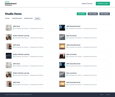Select the Events tab
This screenshot has height=97, width=115.
tap(37, 18)
